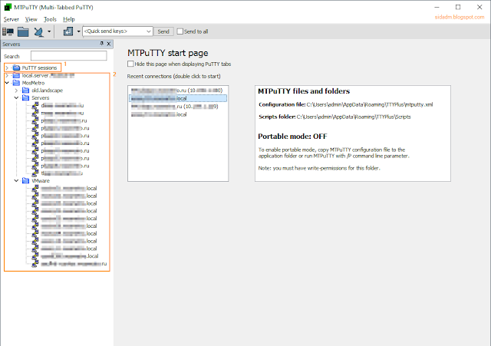
Task: Collapse the VMware folder node
Action: (x=17, y=180)
